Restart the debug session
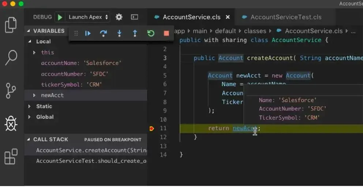The width and height of the screenshot is (363, 193). (x=151, y=34)
